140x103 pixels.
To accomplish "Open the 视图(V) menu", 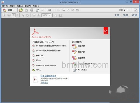I will [20, 6].
